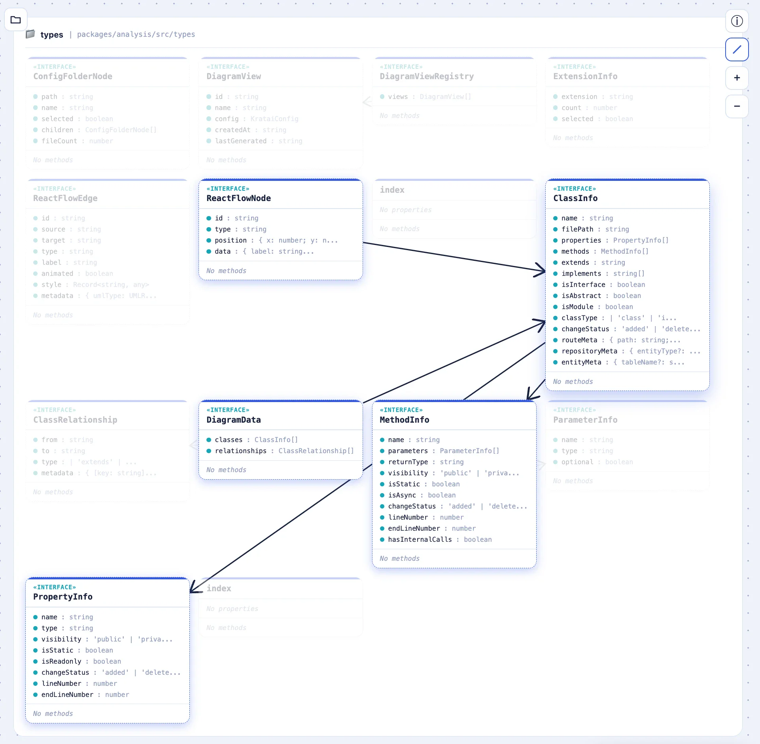Click the ReactFlowEdge card title

pyautogui.click(x=65, y=198)
